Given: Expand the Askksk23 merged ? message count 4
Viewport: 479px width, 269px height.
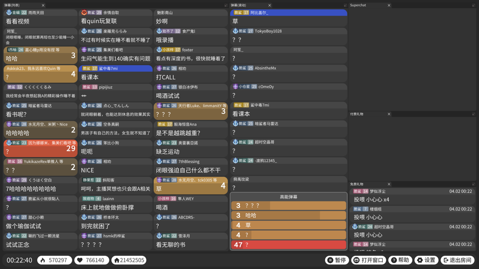Looking at the screenshot, I should pos(40,74).
